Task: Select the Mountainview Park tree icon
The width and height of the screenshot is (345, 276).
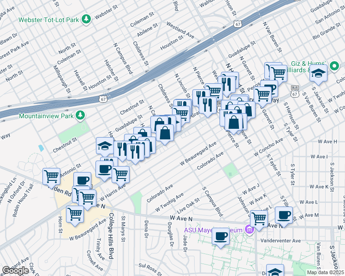Action: point(81,115)
